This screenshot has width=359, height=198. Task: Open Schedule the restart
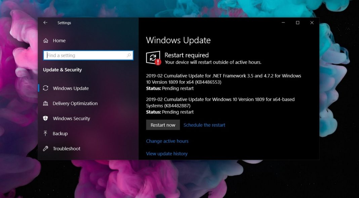(204, 125)
